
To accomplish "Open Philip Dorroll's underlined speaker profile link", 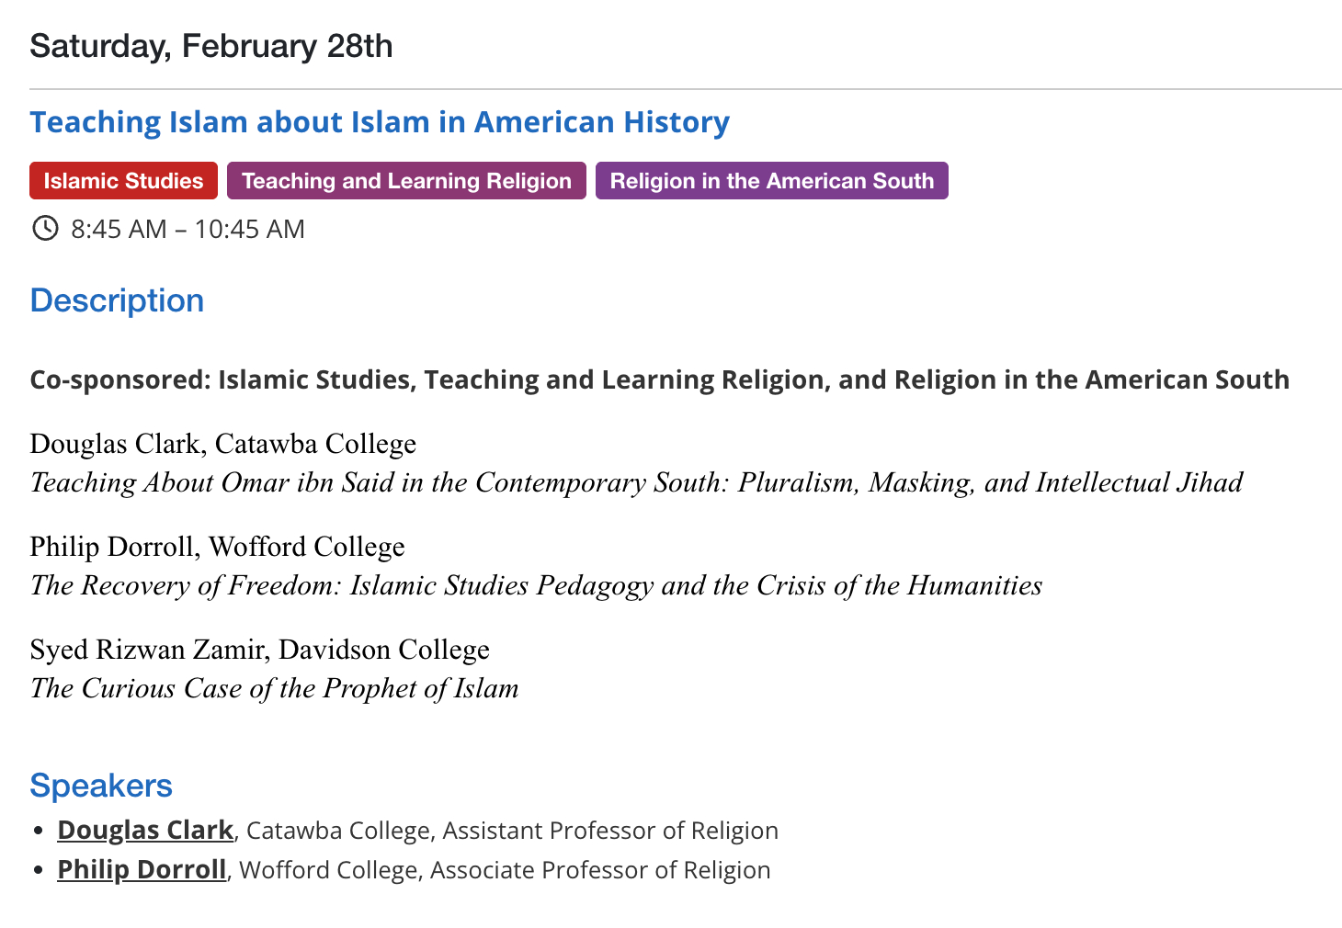I will tap(142, 869).
